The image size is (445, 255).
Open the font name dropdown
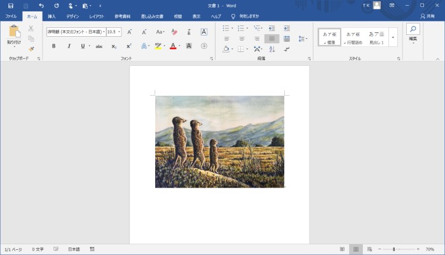pos(102,32)
